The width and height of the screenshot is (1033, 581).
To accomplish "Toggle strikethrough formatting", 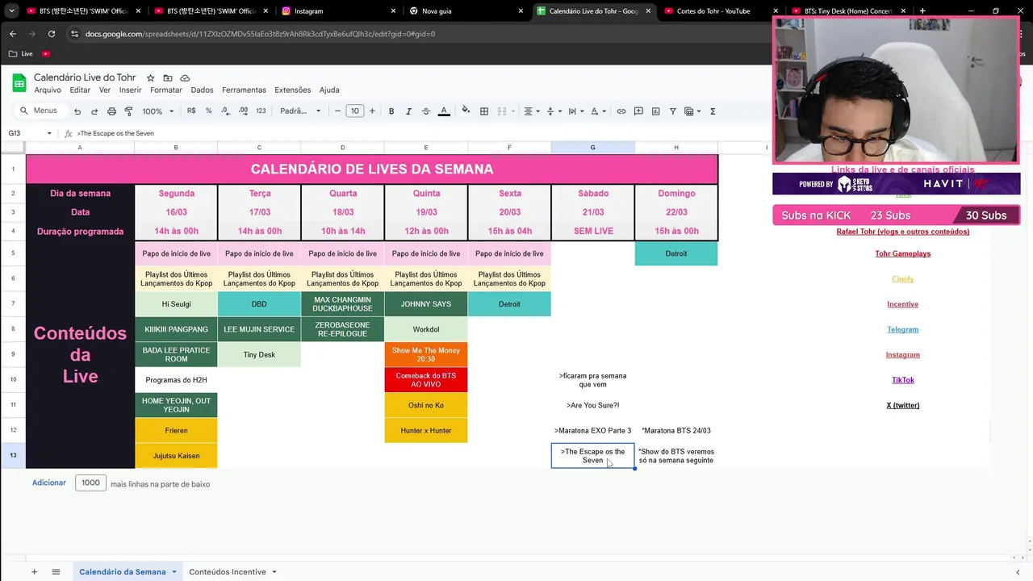I will click(426, 111).
